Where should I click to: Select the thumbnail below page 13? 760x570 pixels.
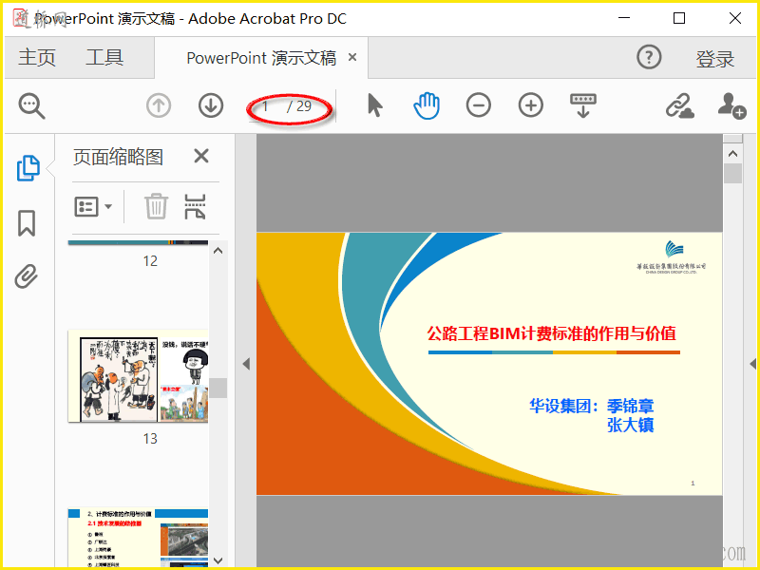click(138, 538)
